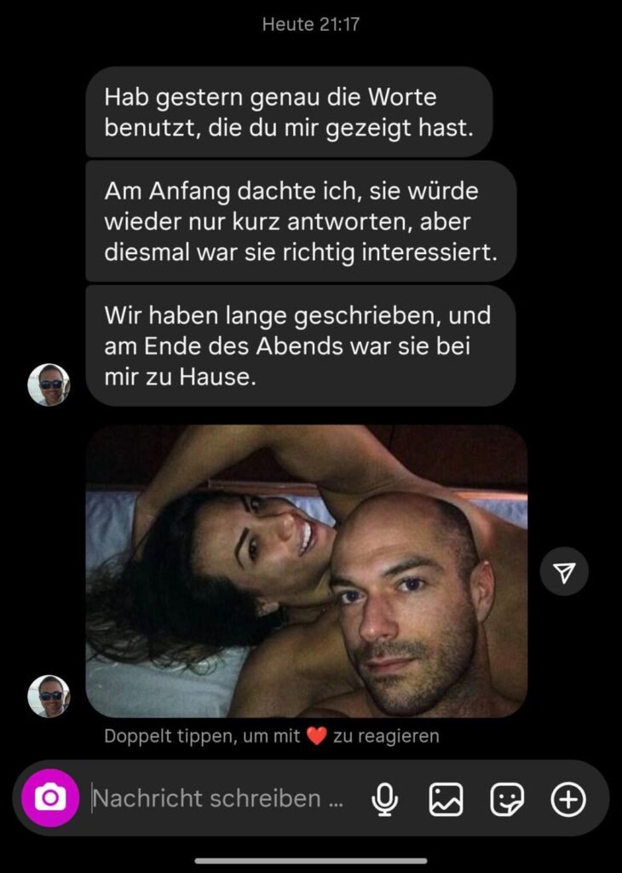The image size is (622, 873).
Task: Tap the word 'Worte' in first message
Action: point(403,97)
